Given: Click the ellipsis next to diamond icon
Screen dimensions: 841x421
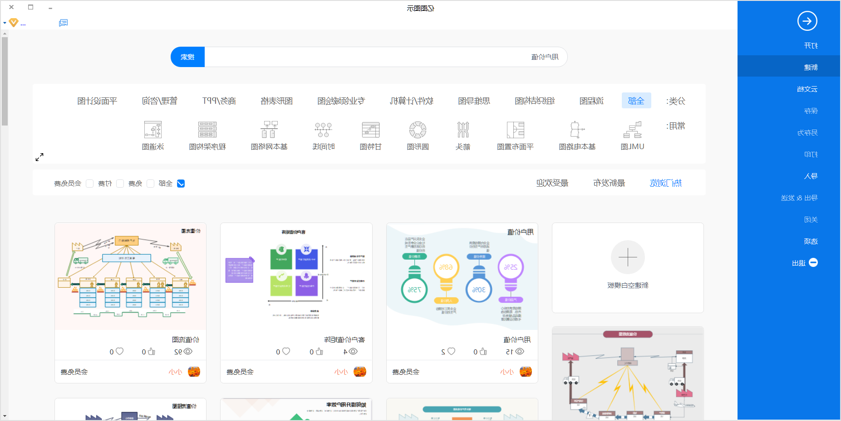Looking at the screenshot, I should tap(23, 24).
